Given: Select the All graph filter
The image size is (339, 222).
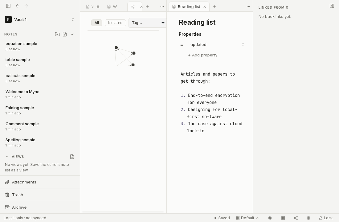Looking at the screenshot, I should 97,23.
